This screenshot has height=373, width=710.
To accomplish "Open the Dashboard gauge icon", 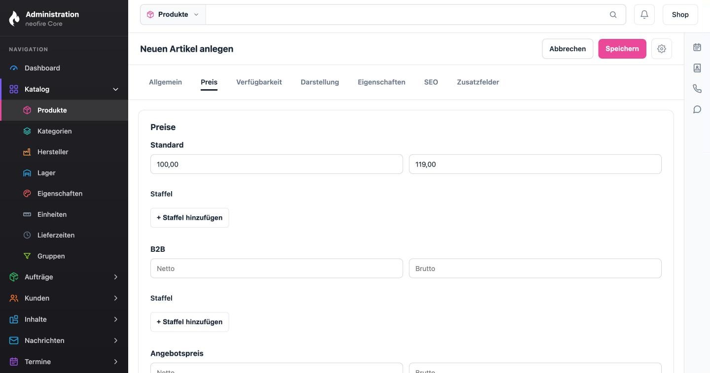I will coord(14,68).
